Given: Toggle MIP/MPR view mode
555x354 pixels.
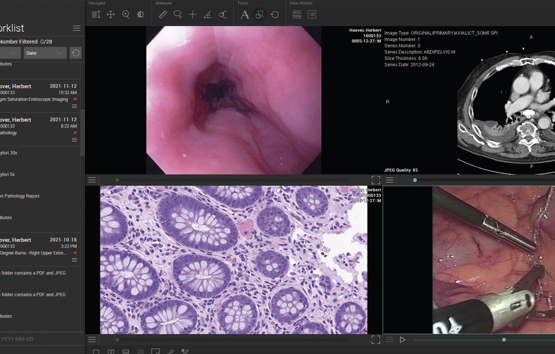Looking at the screenshot, I should click(297, 14).
